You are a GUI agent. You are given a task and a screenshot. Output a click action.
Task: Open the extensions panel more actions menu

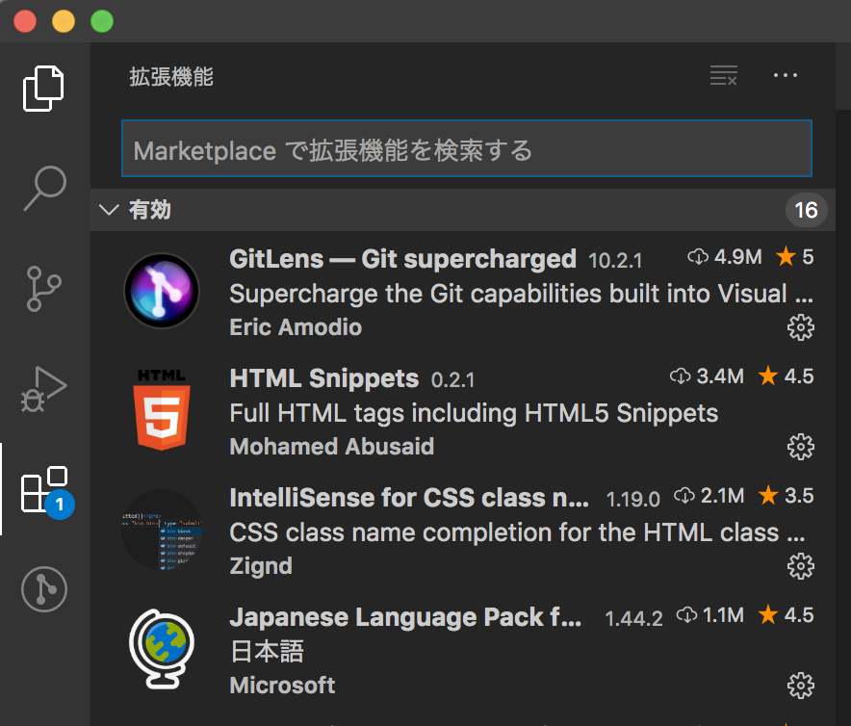coord(786,75)
